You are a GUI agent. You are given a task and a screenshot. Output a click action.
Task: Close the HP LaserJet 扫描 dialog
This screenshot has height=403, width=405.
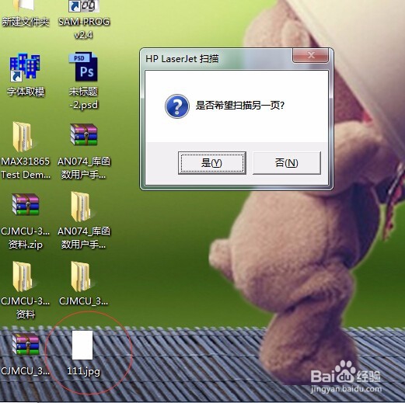(x=311, y=55)
